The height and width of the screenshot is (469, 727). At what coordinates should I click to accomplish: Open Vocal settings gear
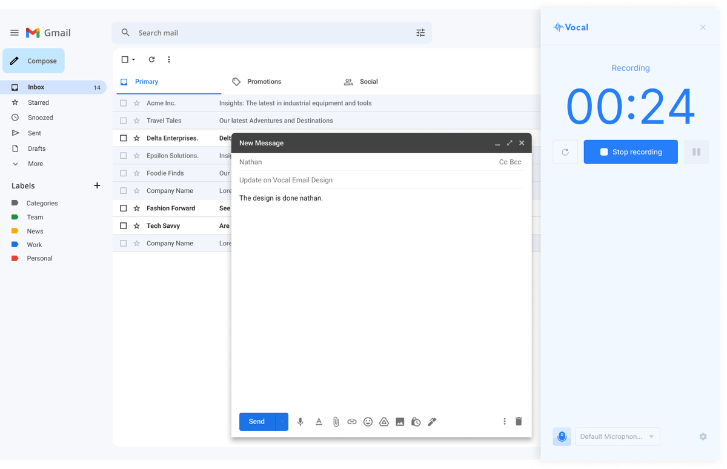click(x=703, y=436)
